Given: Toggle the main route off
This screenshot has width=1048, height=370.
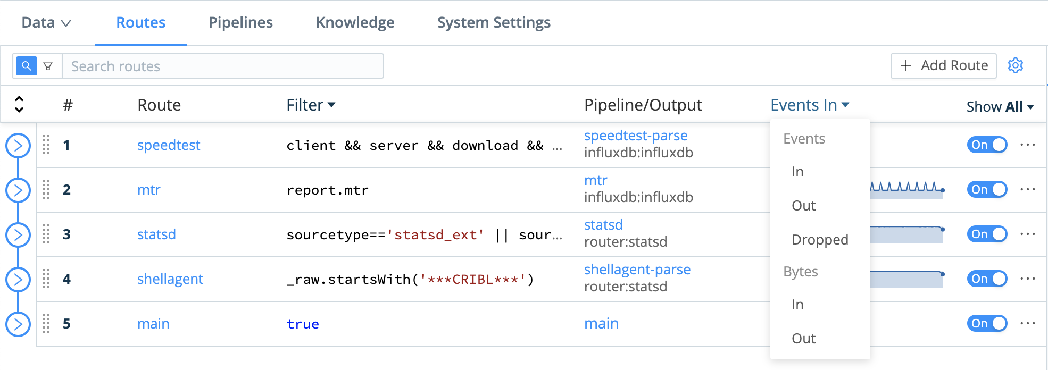Looking at the screenshot, I should 986,324.
